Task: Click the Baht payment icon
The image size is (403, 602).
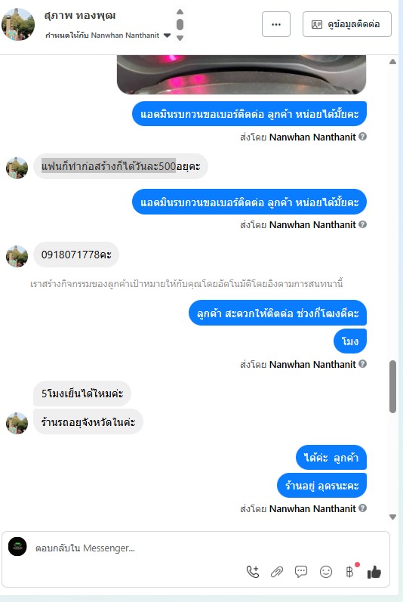Action: 349,572
